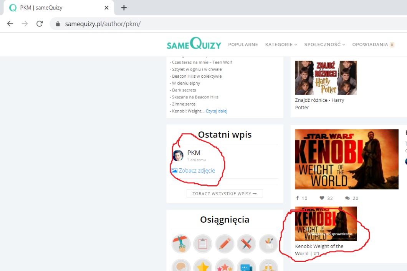Click the heart likes icon under Kenobi
407x271 pixels.
tap(322, 198)
